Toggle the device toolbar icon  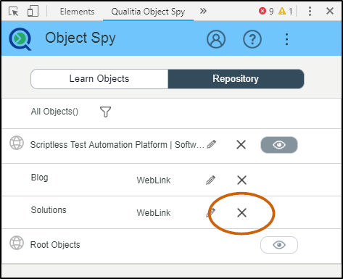33,11
